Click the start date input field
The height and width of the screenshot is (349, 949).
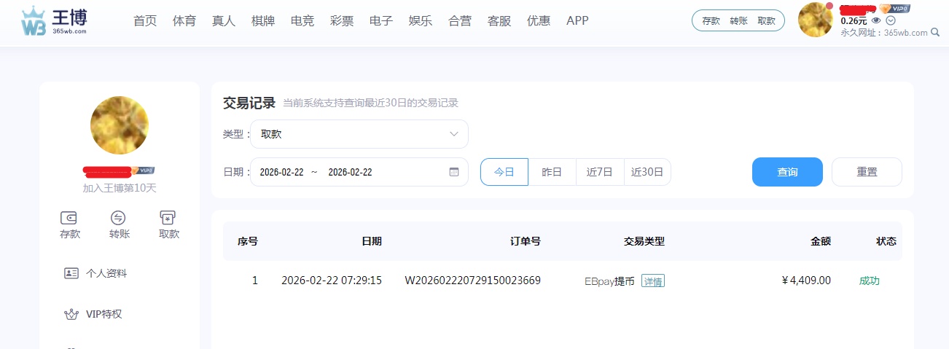pyautogui.click(x=282, y=172)
